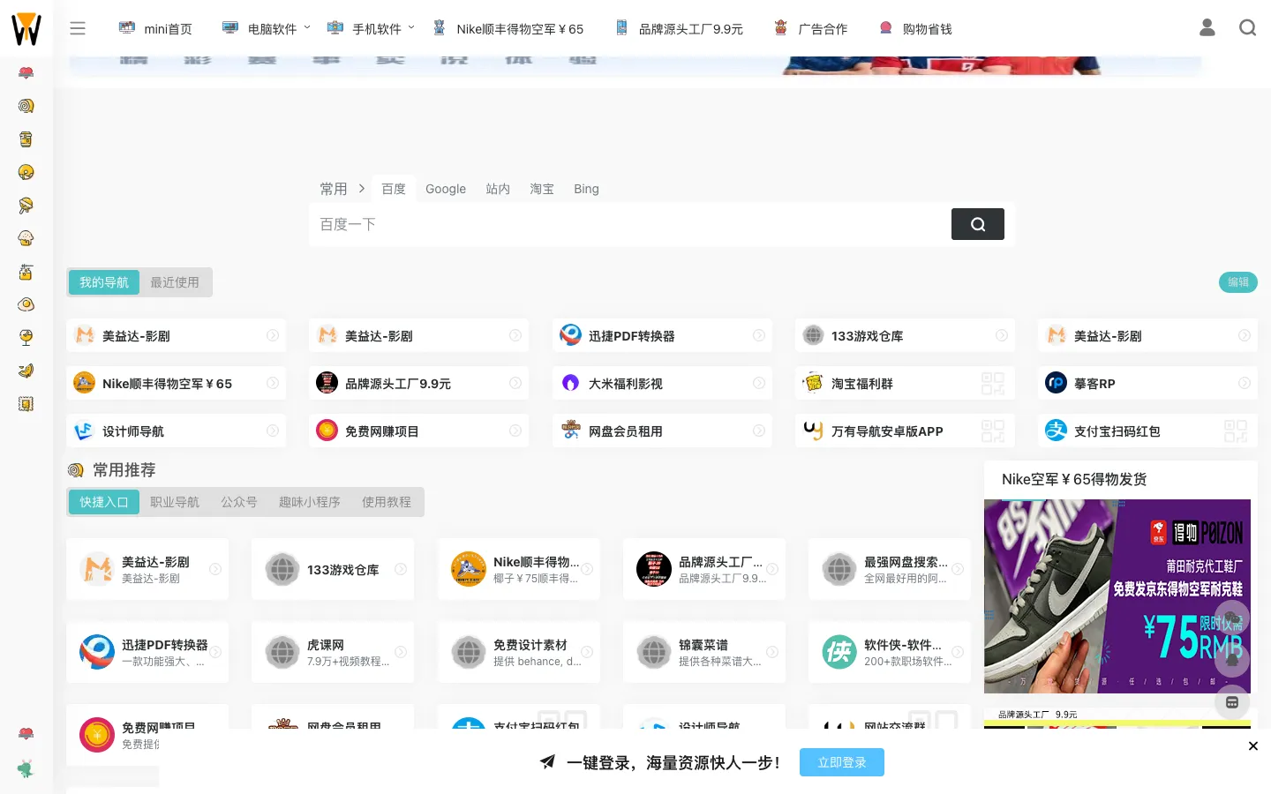Select 淘宝 search tab

click(x=542, y=189)
